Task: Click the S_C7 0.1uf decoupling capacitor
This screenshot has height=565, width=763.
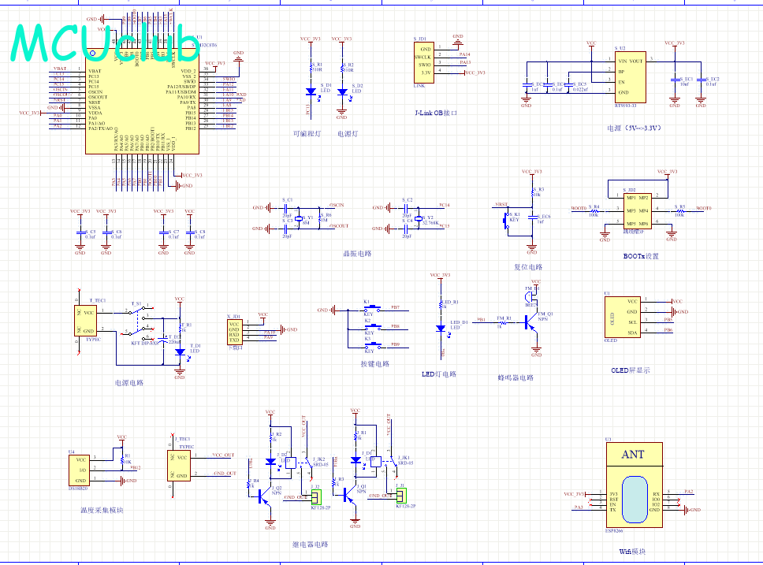Action: pos(163,233)
